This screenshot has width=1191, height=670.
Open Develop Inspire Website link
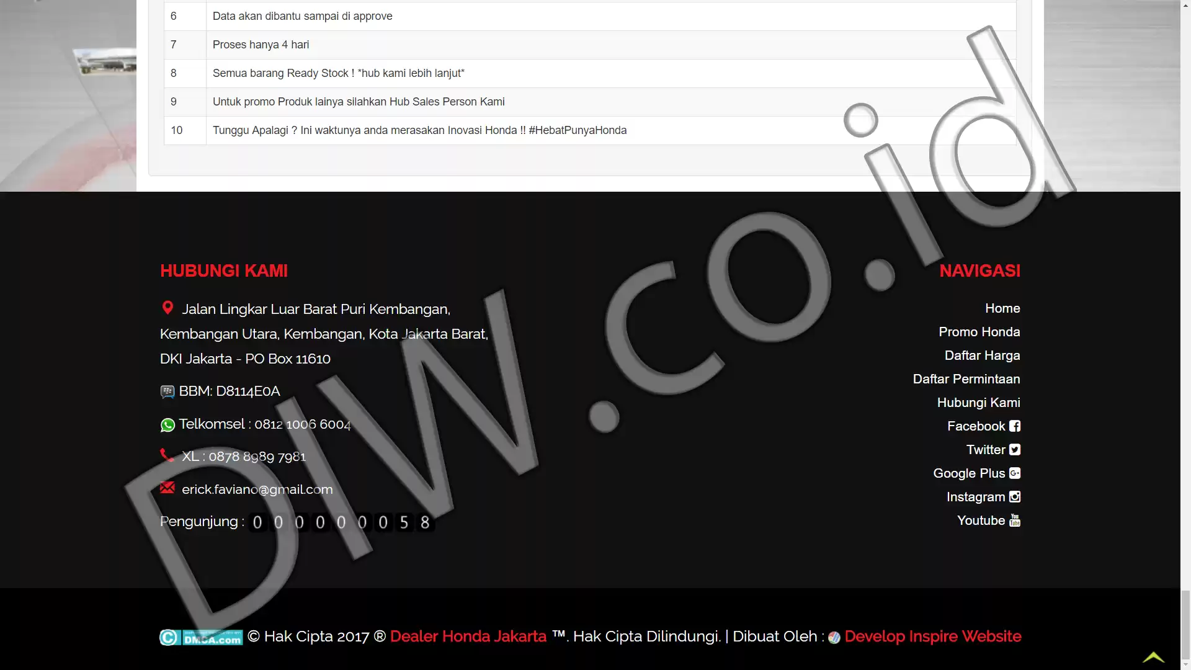point(933,636)
